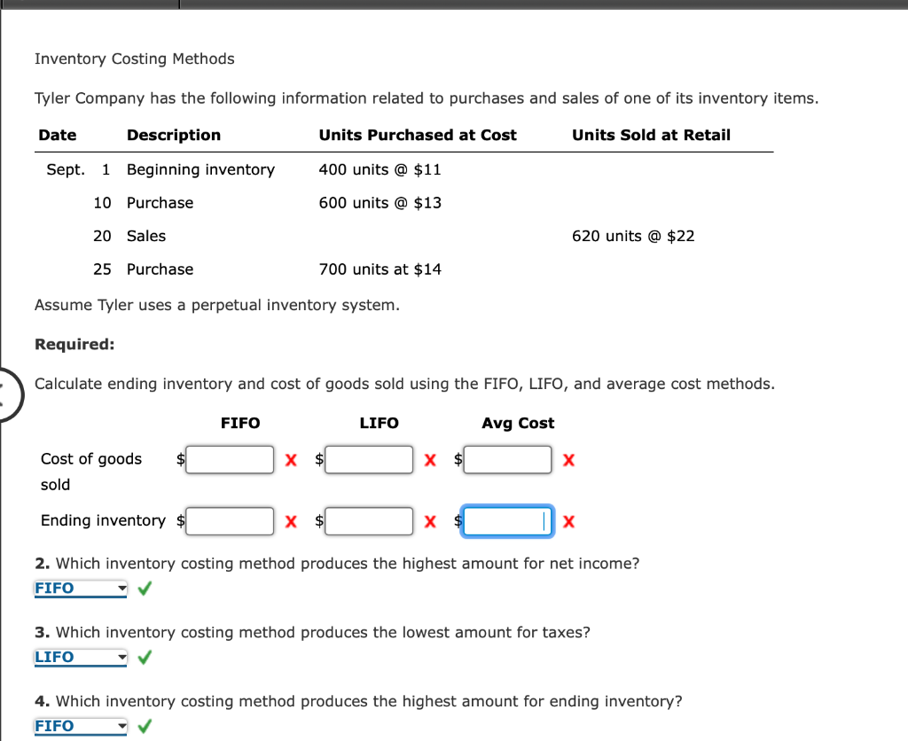Click the red X beside LIFO cost of goods sold

click(x=430, y=459)
